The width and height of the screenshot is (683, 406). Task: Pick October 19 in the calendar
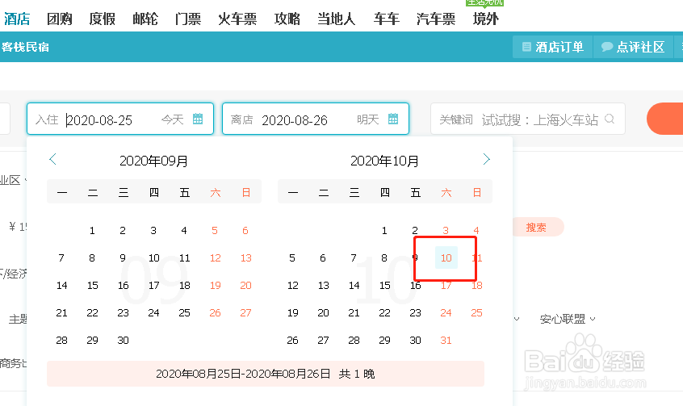coord(293,313)
